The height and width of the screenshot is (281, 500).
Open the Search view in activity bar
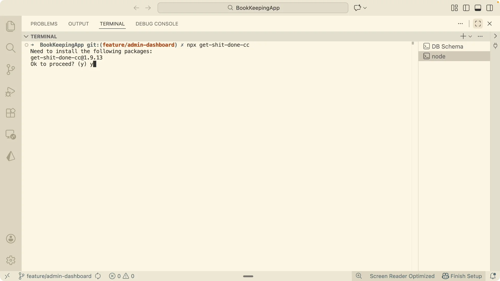[x=11, y=48]
